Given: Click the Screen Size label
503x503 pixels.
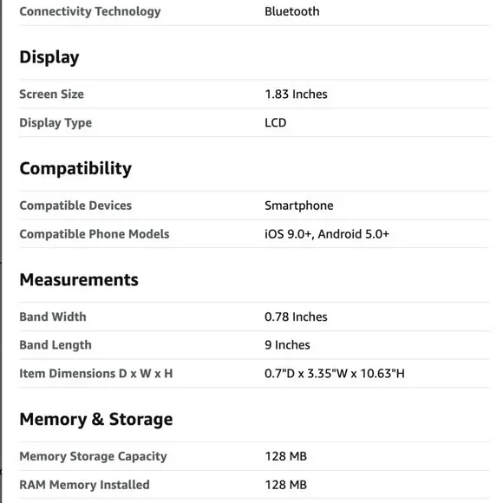Looking at the screenshot, I should (51, 94).
